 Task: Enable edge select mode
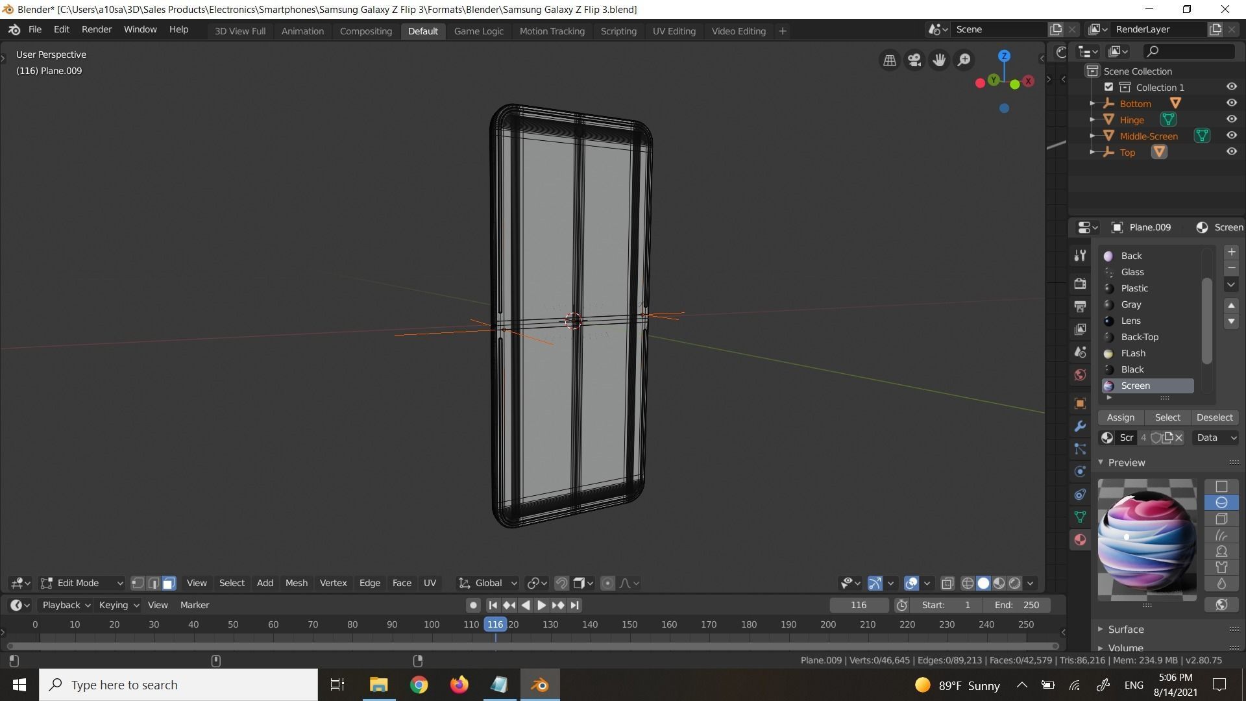153,583
